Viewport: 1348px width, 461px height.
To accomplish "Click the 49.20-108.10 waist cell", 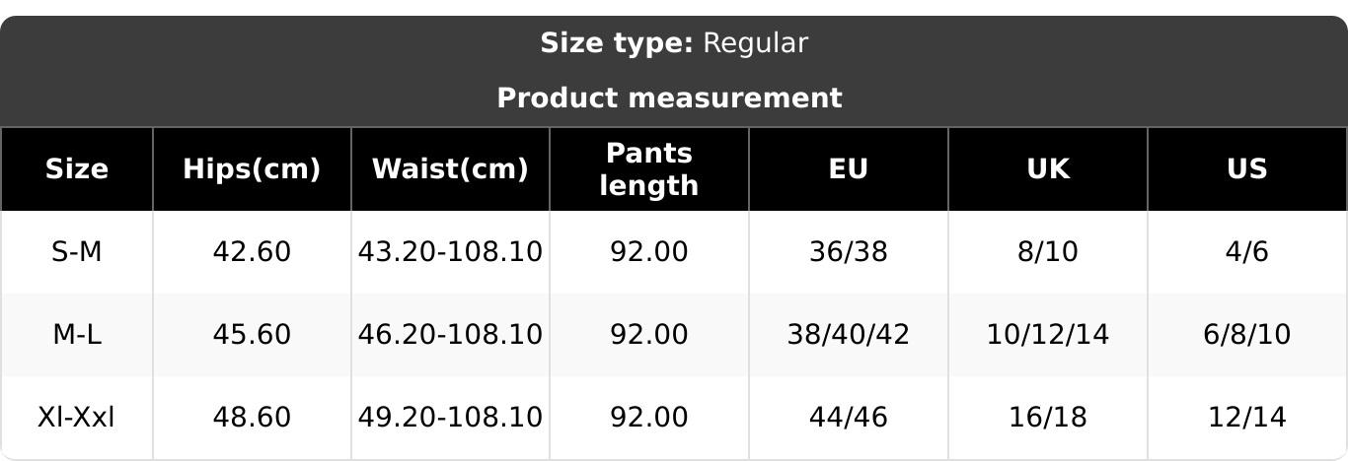I will point(450,418).
